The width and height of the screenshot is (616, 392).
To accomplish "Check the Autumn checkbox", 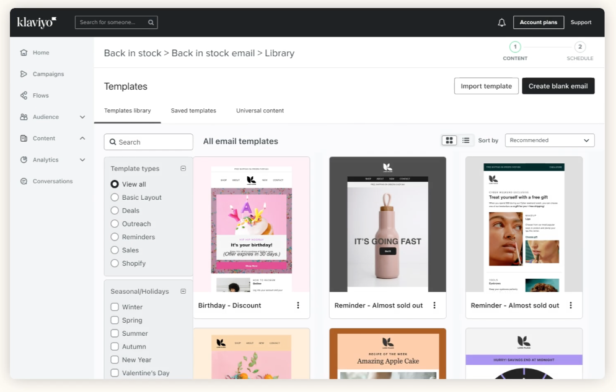I will [115, 346].
